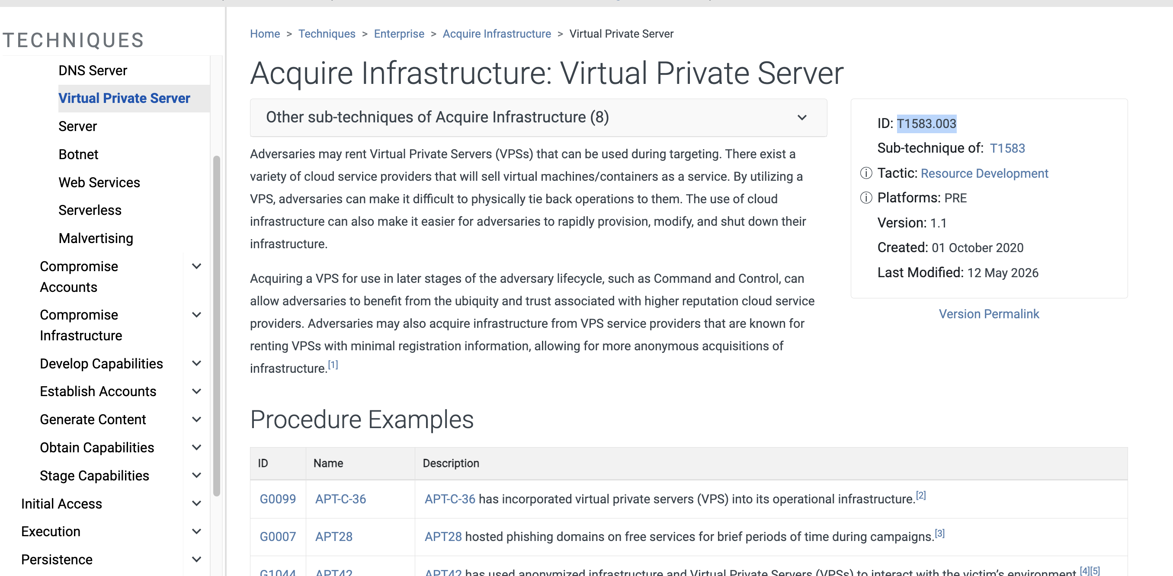Screen dimensions: 1173x576
Task: Go to Enterprise in the breadcrumb
Action: (x=399, y=34)
